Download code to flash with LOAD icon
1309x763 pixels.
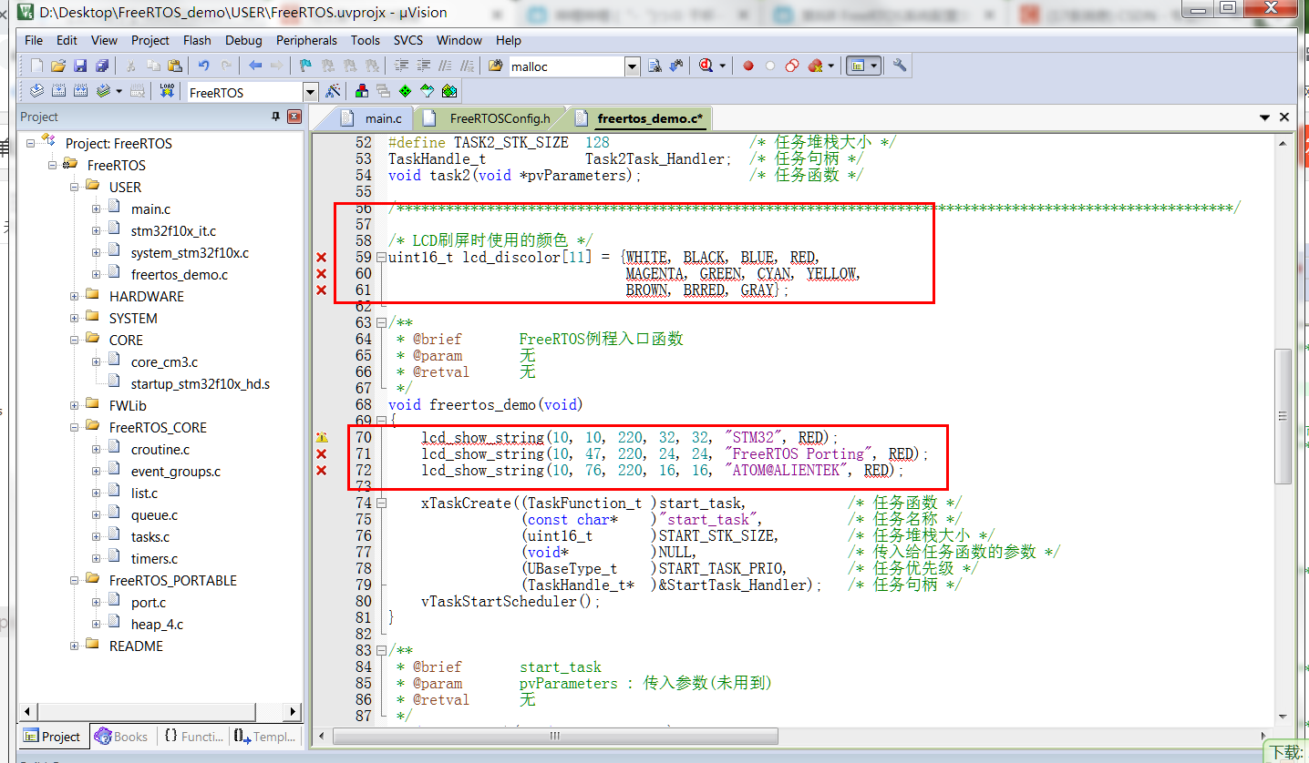click(167, 91)
